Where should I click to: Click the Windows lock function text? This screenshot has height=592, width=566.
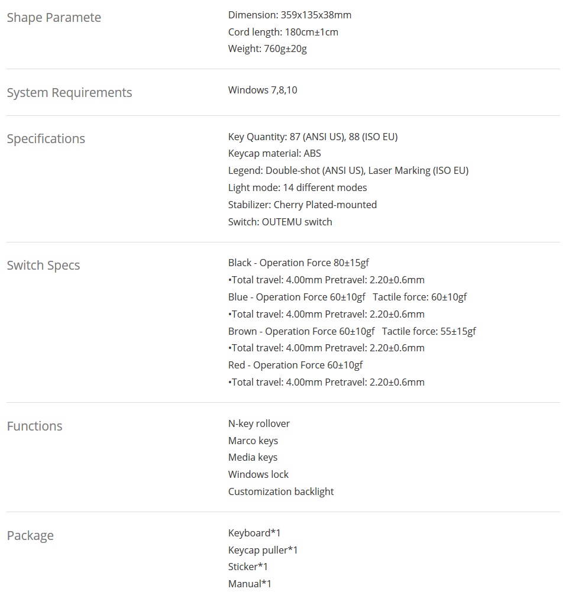[258, 475]
